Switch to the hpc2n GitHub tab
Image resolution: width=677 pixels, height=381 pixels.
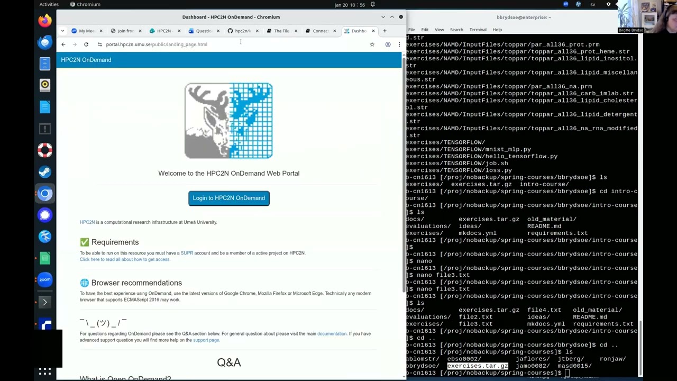243,31
